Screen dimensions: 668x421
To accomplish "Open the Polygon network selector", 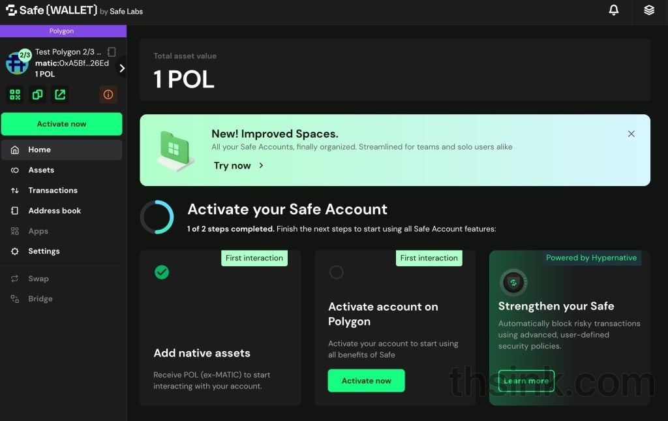I will (61, 31).
